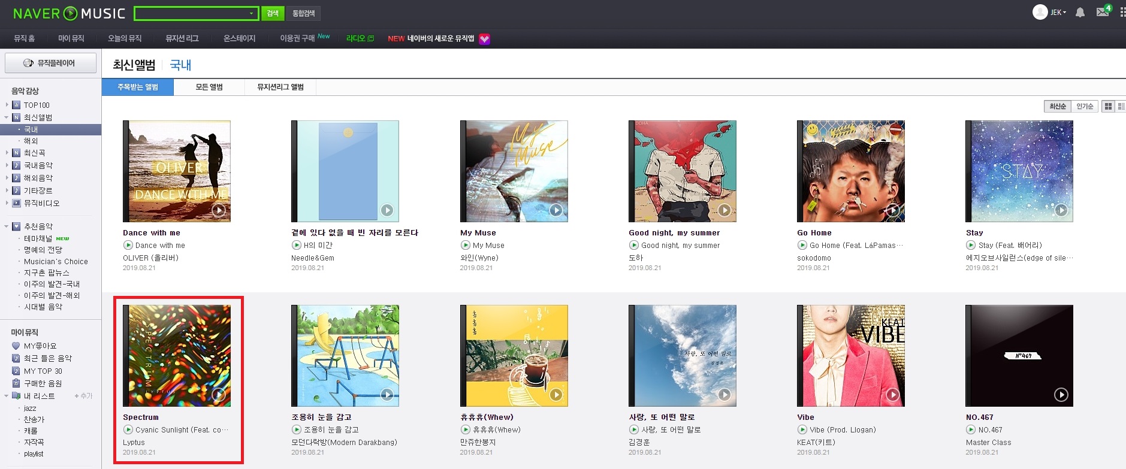Open 뮤직 홈 in the top menu
Screen dimensions: 1126x469
pyautogui.click(x=25, y=38)
